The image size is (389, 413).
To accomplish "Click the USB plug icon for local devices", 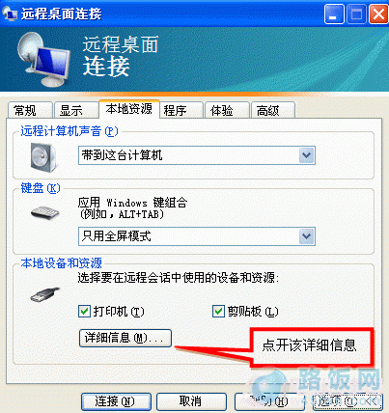I will pyautogui.click(x=45, y=294).
